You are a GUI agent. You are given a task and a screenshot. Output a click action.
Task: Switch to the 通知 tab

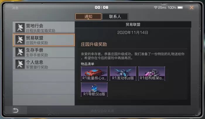88,17
